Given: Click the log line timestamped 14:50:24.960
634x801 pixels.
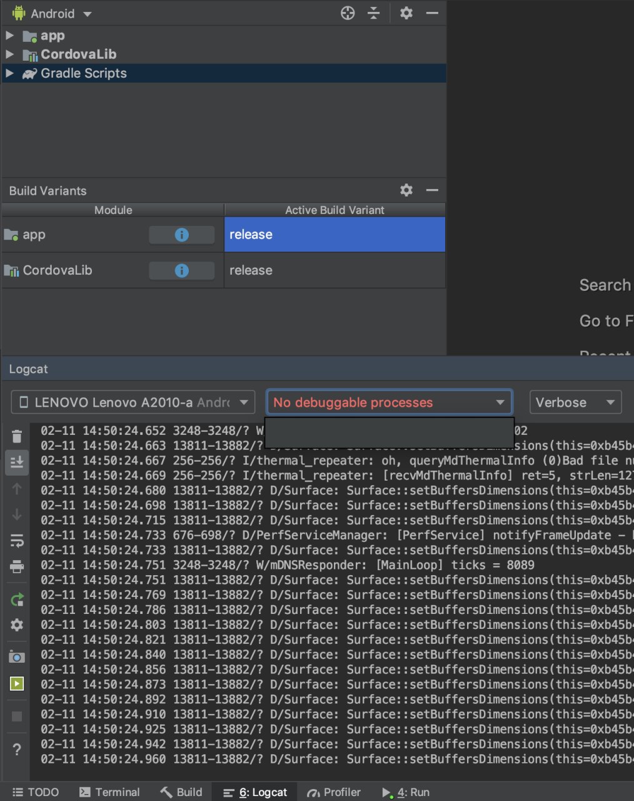Looking at the screenshot, I should pyautogui.click(x=337, y=759).
